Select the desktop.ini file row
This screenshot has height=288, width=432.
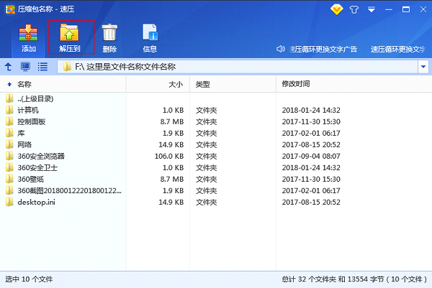pos(36,202)
